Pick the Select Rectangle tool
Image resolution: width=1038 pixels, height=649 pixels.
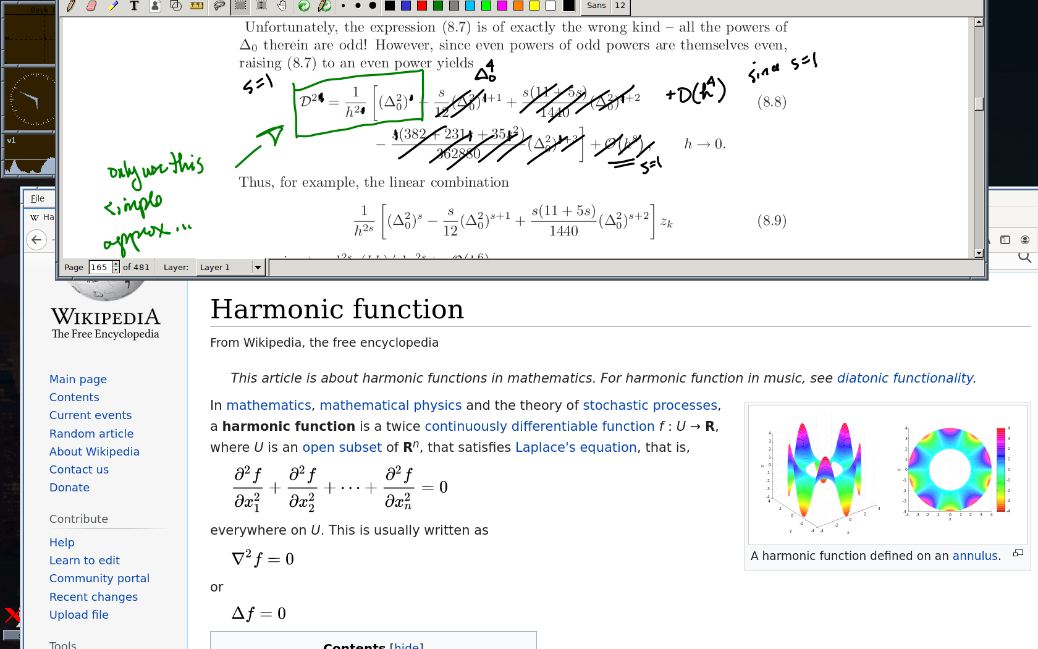(240, 6)
